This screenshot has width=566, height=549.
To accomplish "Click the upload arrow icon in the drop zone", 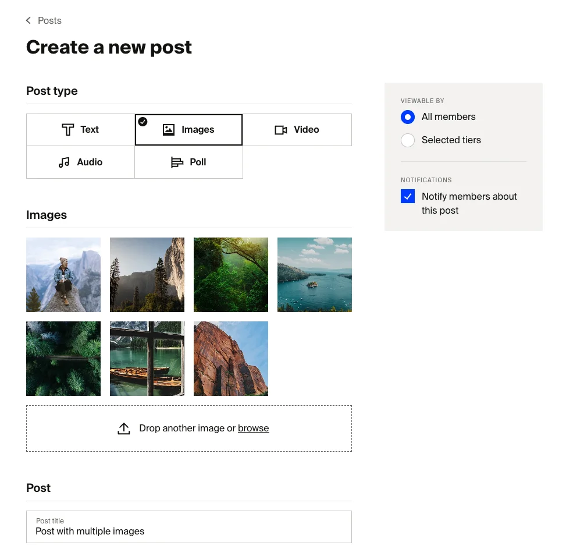I will tap(124, 428).
